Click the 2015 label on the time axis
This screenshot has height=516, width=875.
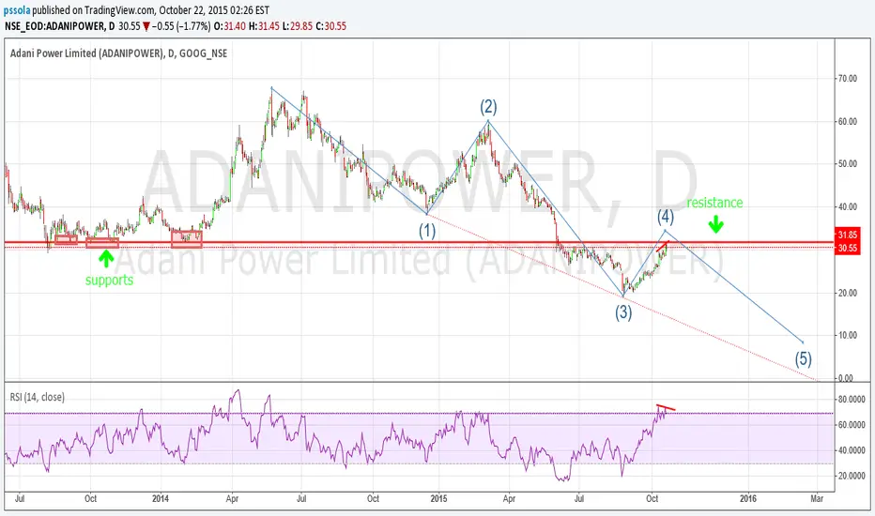(438, 498)
